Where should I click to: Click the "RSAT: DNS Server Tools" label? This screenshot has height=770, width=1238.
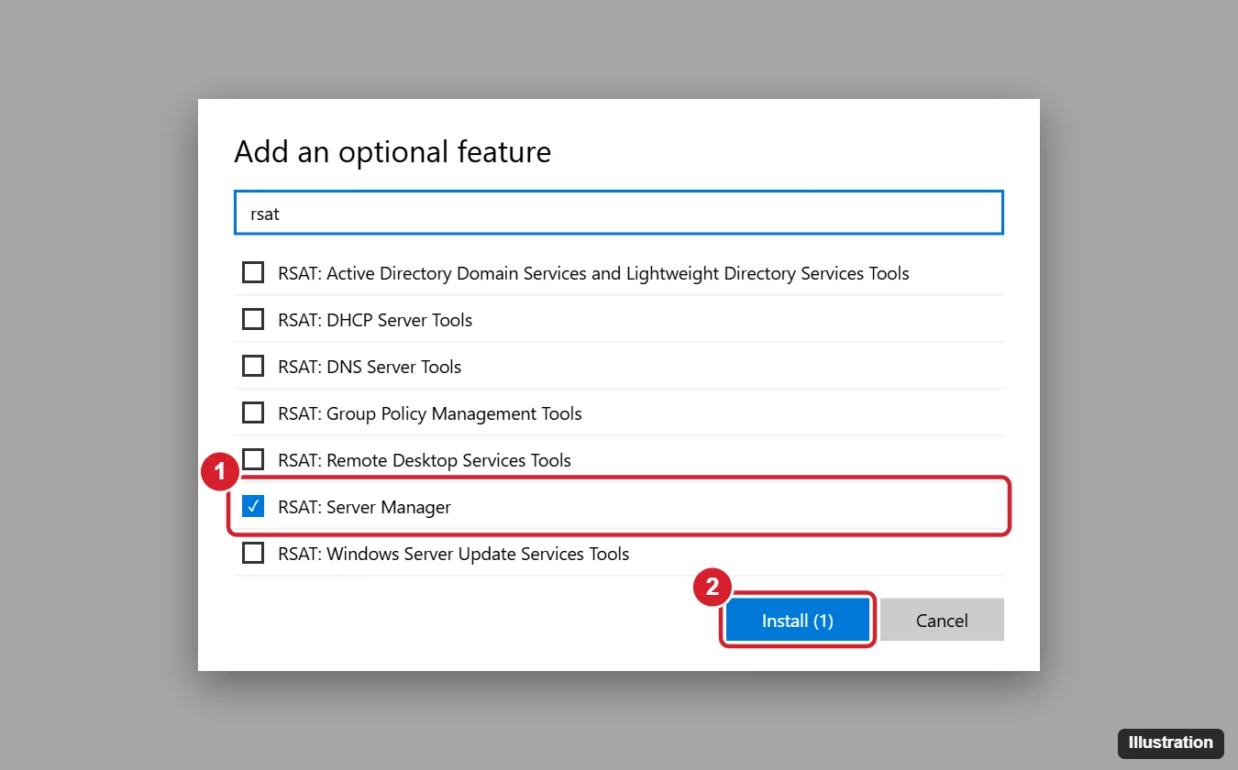[370, 367]
